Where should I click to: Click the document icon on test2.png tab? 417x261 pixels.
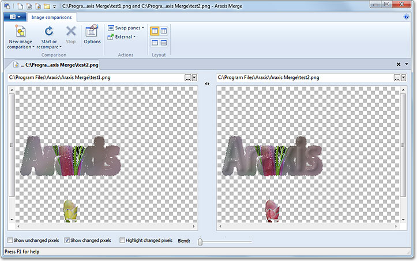click(16, 65)
